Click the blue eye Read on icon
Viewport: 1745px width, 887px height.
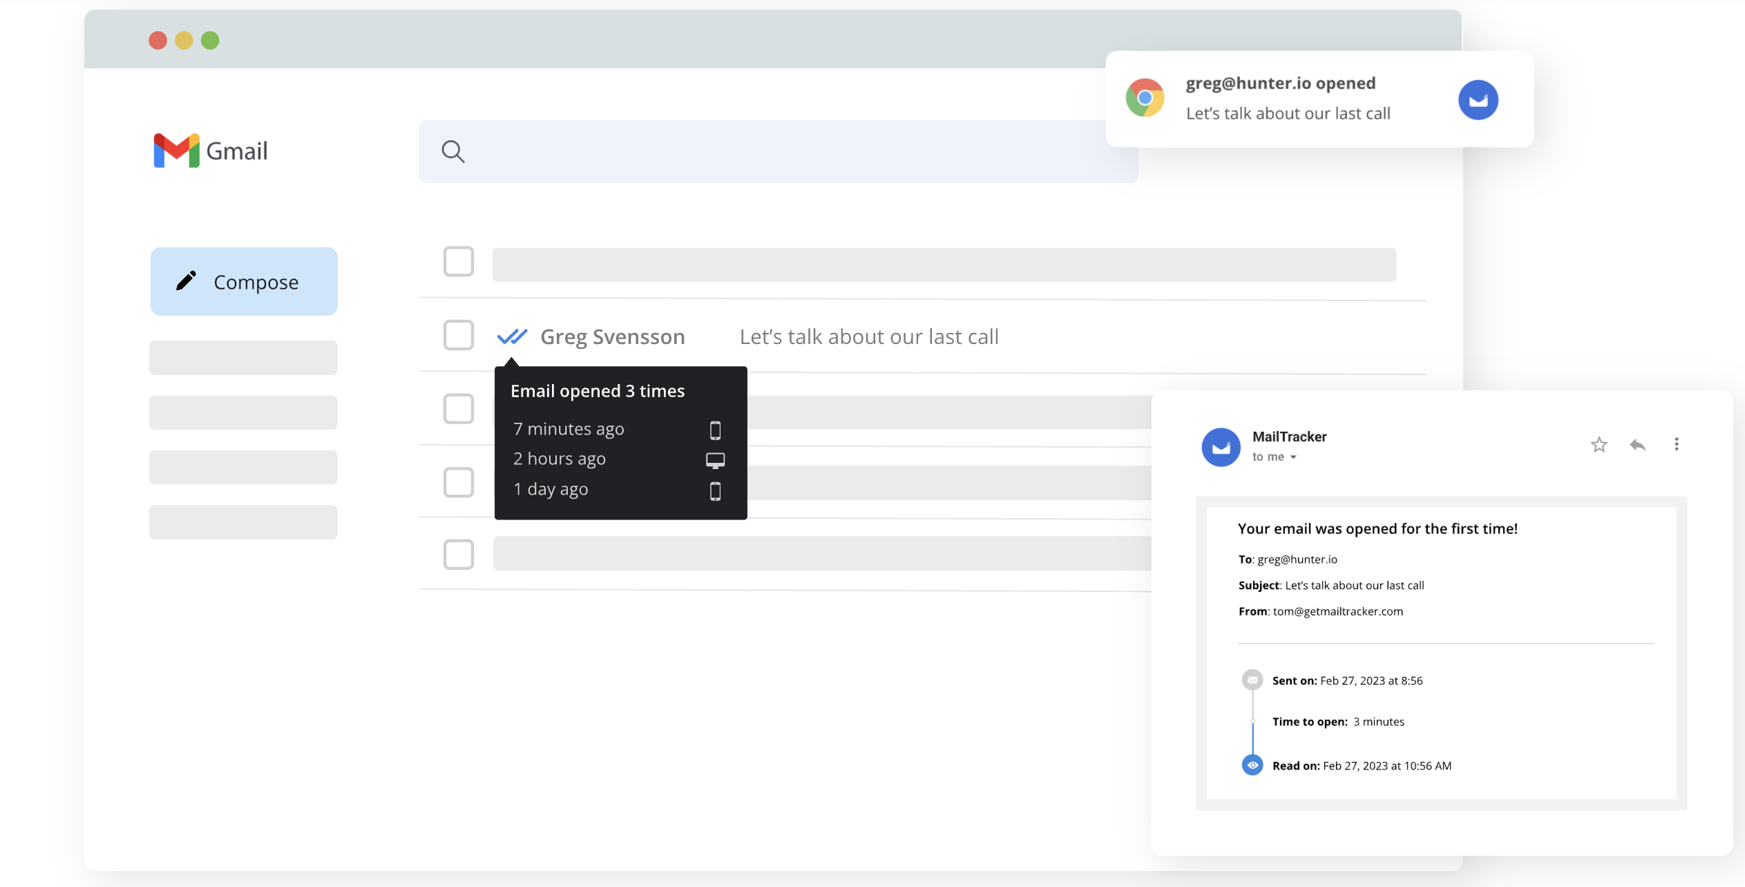(x=1252, y=765)
